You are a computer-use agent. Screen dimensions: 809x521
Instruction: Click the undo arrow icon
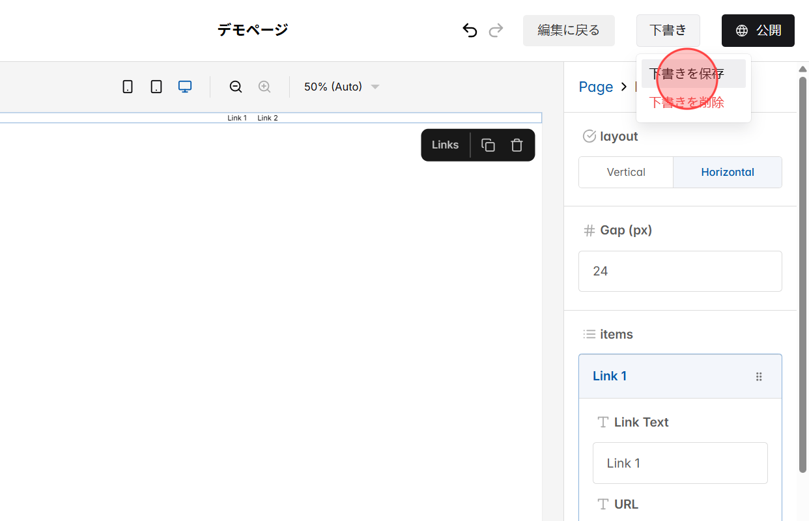[470, 30]
